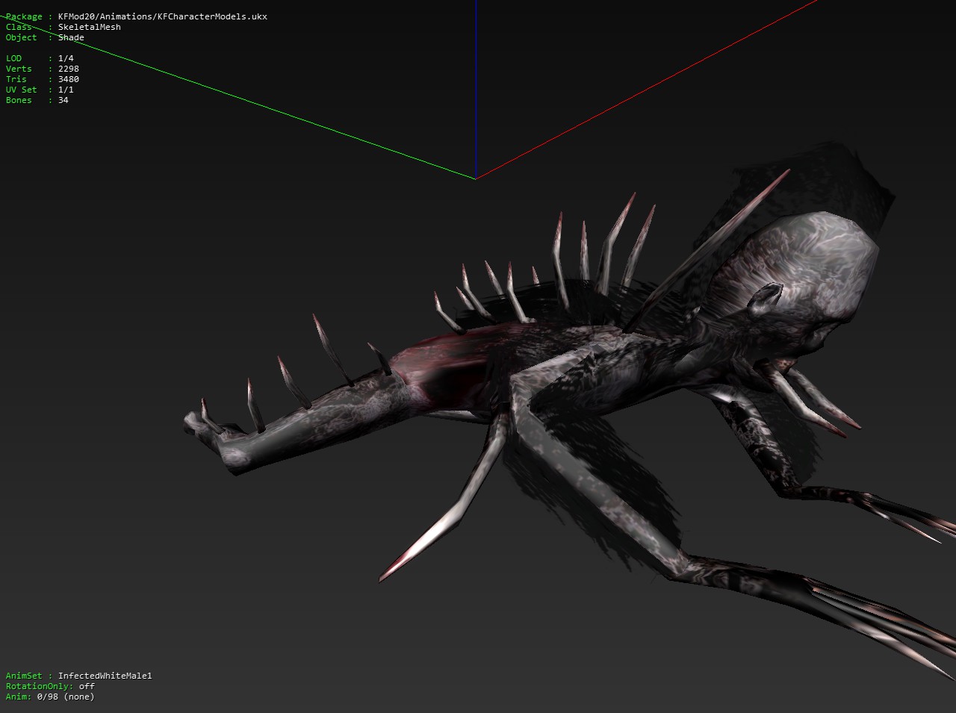Image resolution: width=956 pixels, height=713 pixels.
Task: Click the package path KFMod20/Animations/KFCharacterModels.ukx
Action: [x=162, y=16]
